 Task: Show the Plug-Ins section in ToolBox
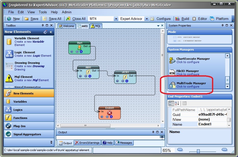29,126
